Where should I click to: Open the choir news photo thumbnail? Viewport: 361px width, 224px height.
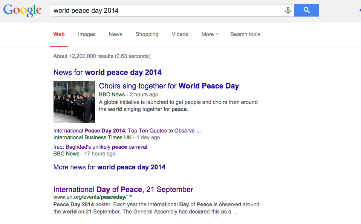coord(74,102)
